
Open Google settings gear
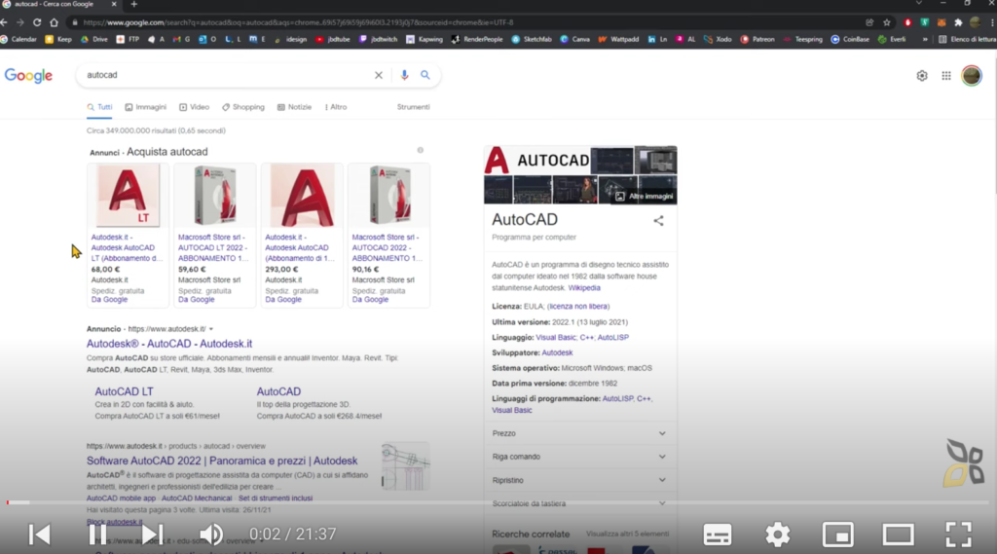922,76
